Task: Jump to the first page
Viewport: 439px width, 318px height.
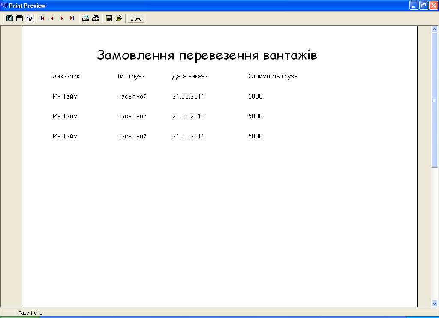Action: [42, 18]
